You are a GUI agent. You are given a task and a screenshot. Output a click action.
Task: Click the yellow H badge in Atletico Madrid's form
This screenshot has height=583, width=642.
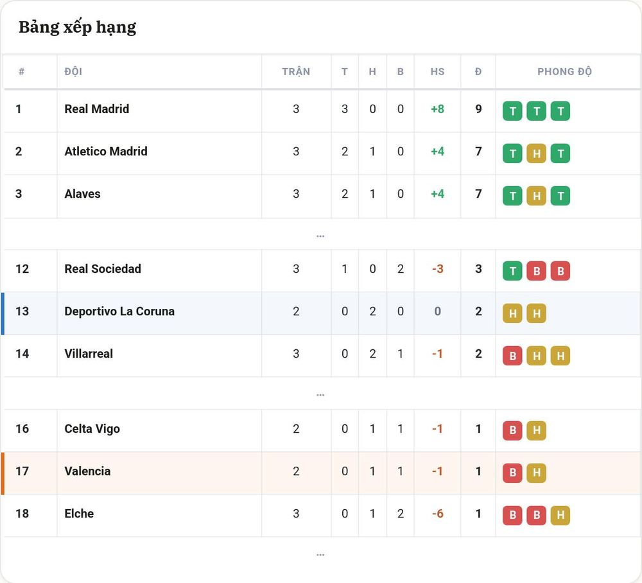pos(536,153)
